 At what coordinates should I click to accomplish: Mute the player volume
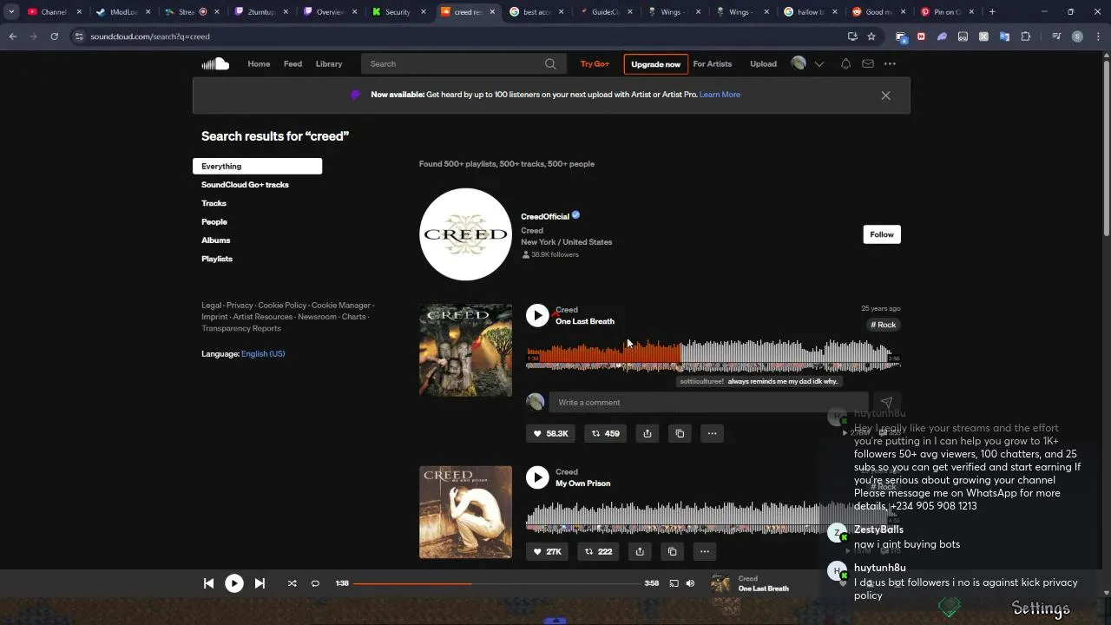point(690,583)
